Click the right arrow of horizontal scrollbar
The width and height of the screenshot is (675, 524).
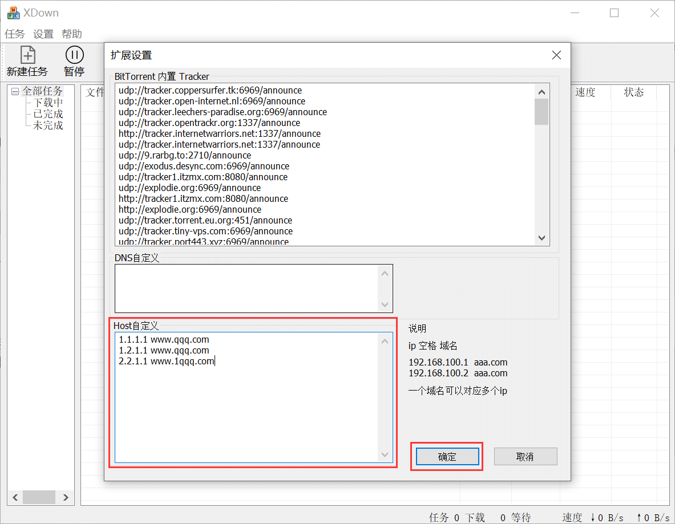coord(65,497)
